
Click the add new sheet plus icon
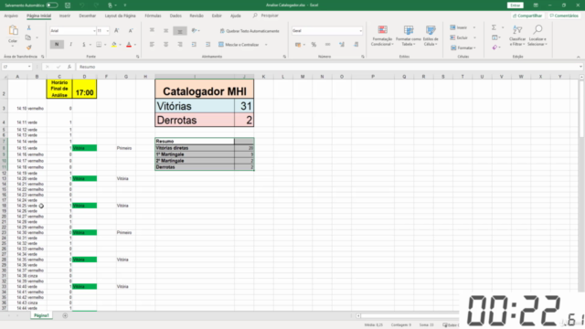pos(65,315)
